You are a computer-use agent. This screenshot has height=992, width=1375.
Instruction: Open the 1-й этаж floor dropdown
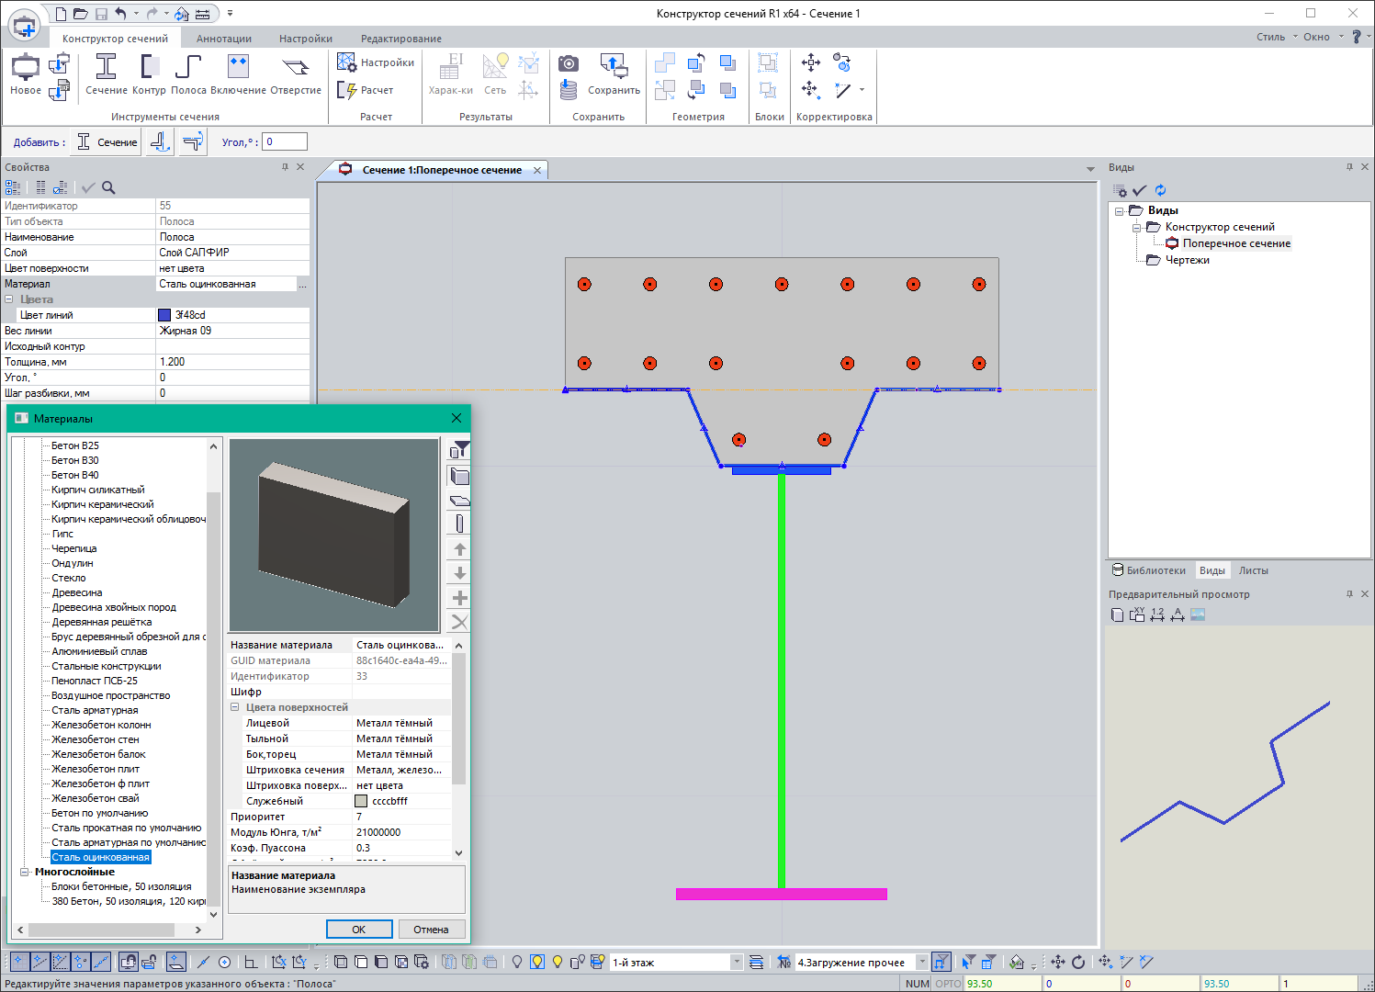pos(736,963)
